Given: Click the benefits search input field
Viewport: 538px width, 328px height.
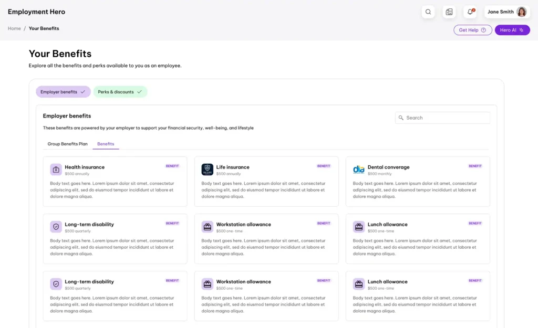Looking at the screenshot, I should pyautogui.click(x=442, y=118).
